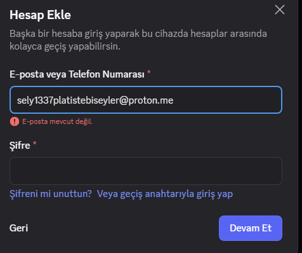The image size is (302, 253).
Task: Close the Hesap Ekle dialog
Action: pyautogui.click(x=280, y=10)
